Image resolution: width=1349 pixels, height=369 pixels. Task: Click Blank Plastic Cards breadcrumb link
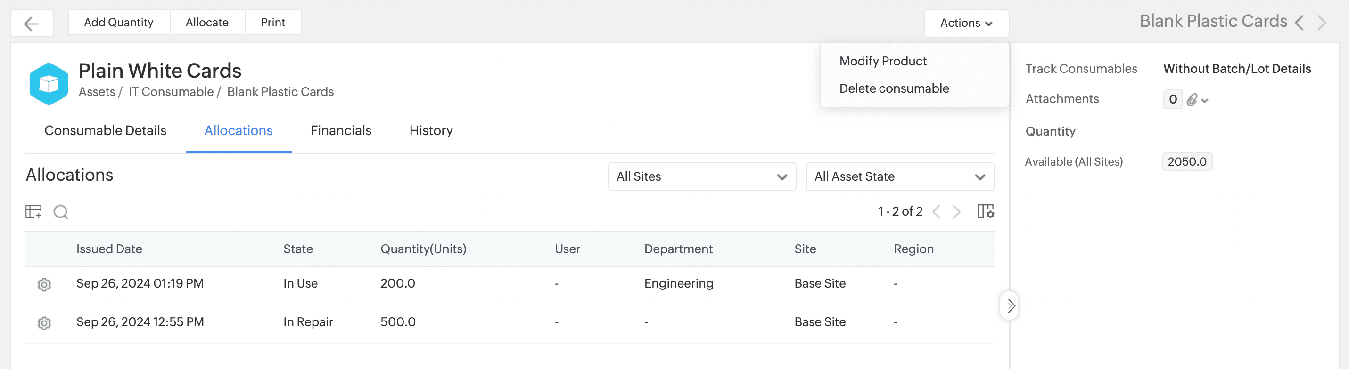click(280, 92)
